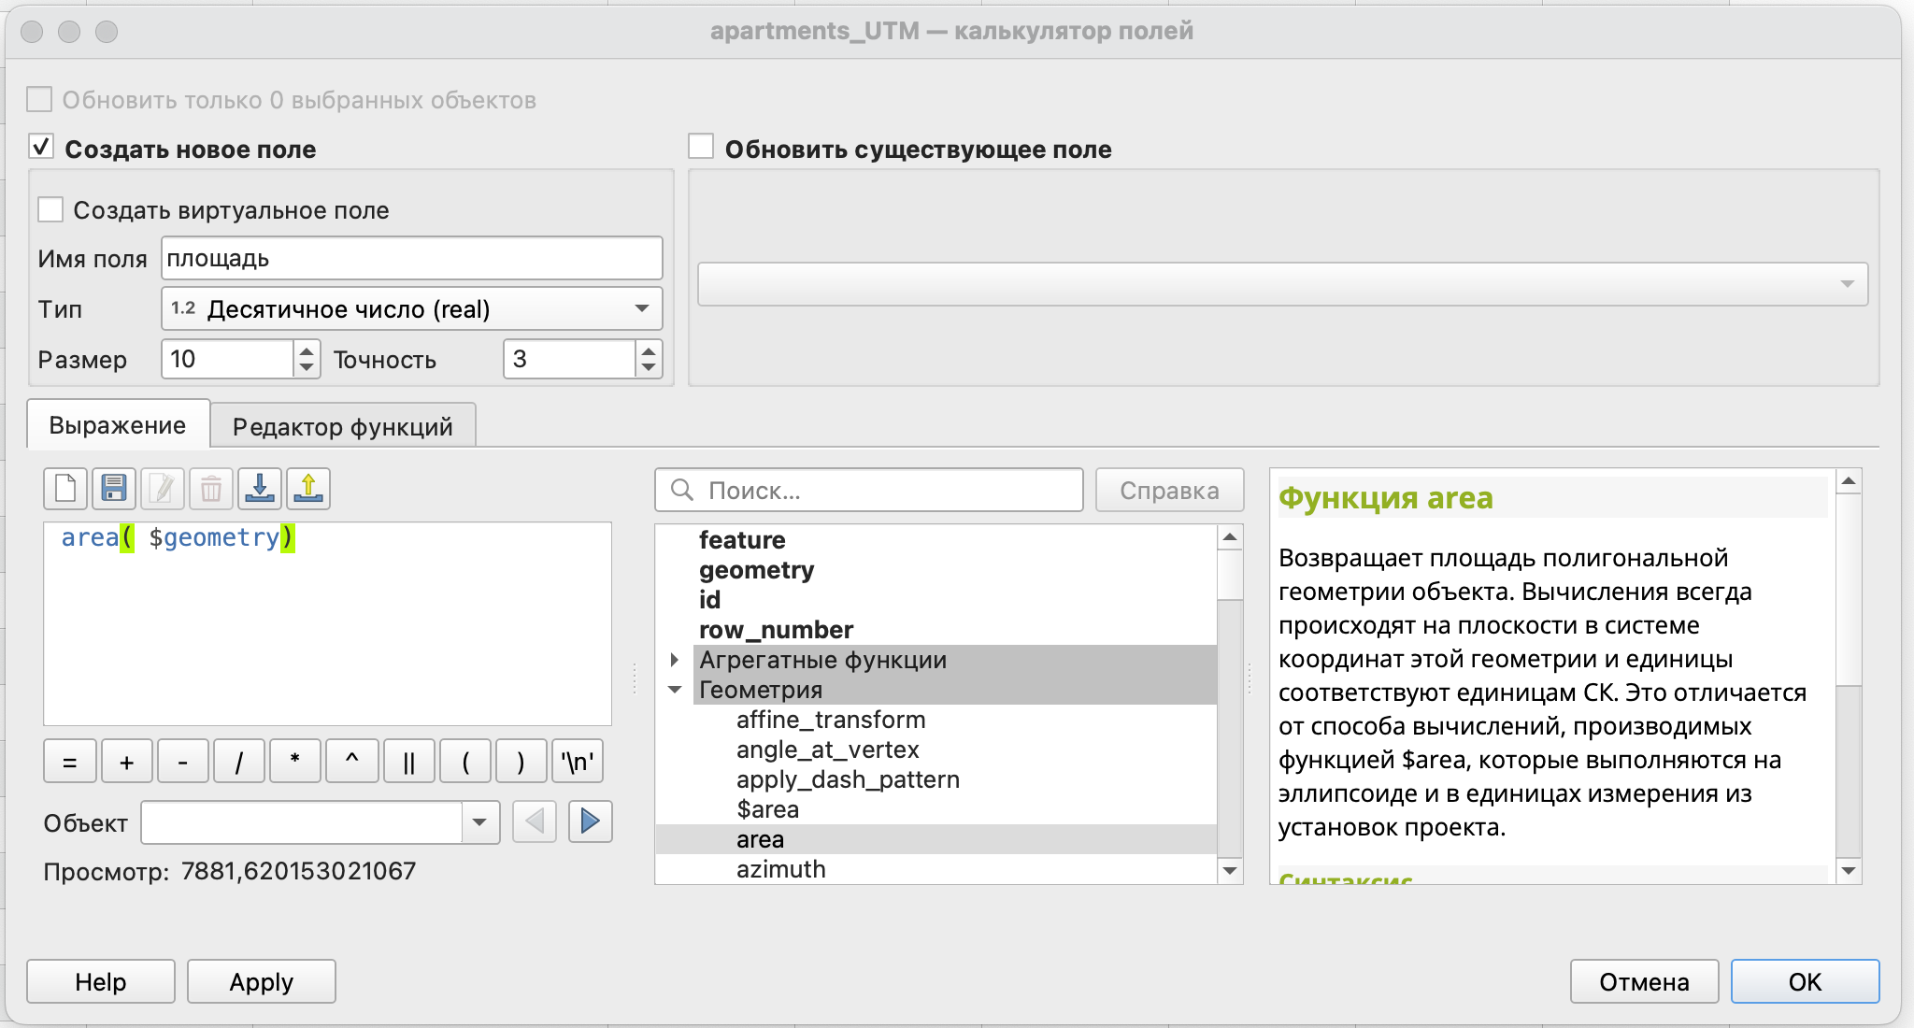Check 'Обновить существующее поле' checkbox
The image size is (1914, 1028).
[x=701, y=148]
